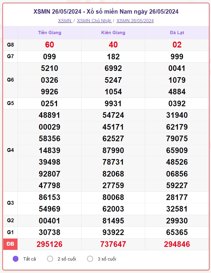
Task: Click the G2 number 81495
Action: click(113, 221)
